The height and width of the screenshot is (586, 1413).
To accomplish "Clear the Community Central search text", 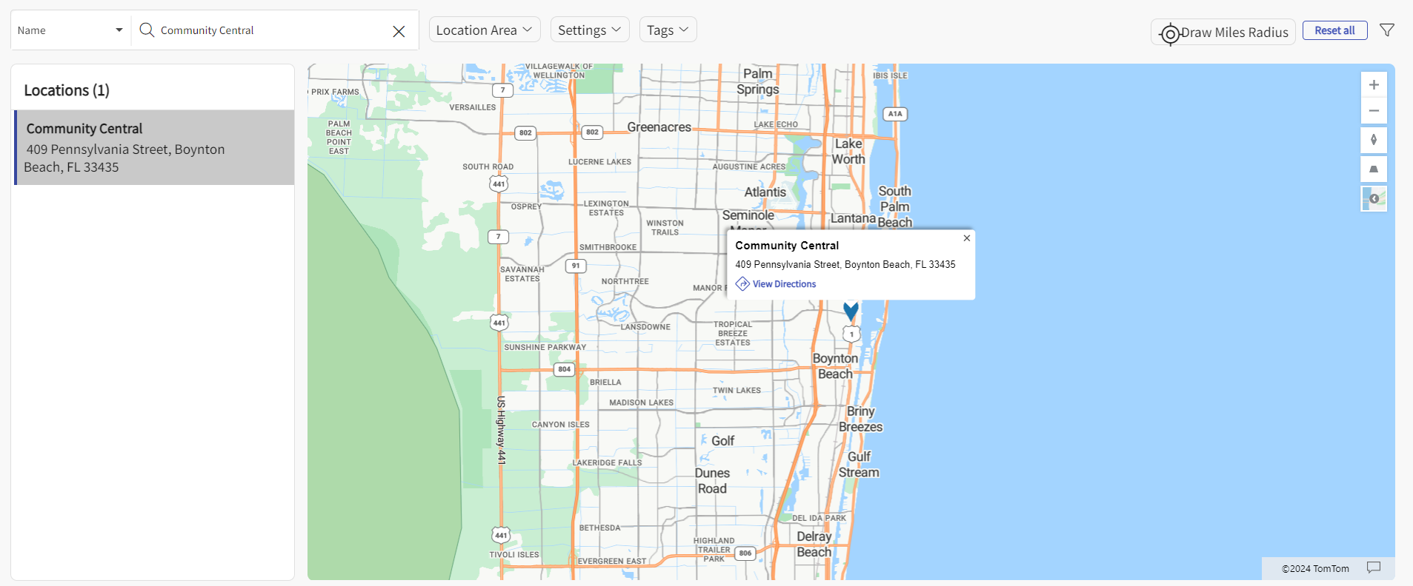I will (x=399, y=31).
